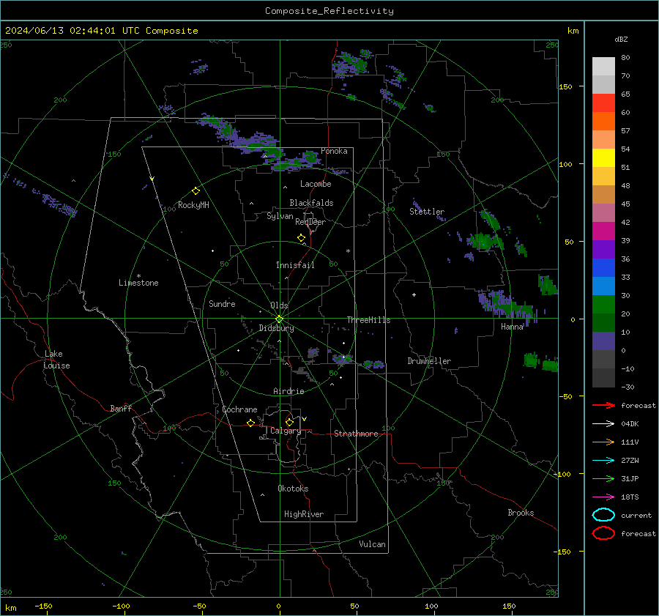Click the yellow diamond marker below Cochrane
This screenshot has width=659, height=616.
click(x=250, y=423)
